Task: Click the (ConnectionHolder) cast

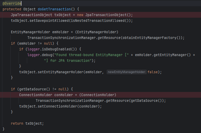Action: tap(98, 95)
